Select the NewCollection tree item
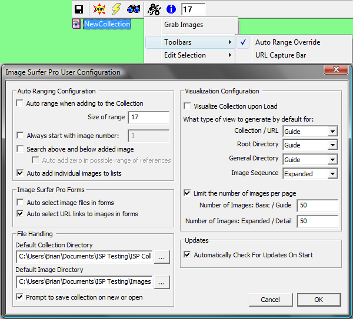The width and height of the screenshot is (353, 319). click(107, 24)
